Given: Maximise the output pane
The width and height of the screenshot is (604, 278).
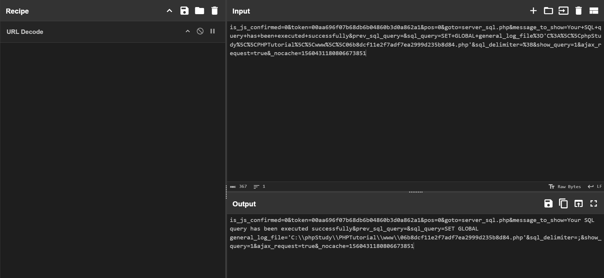Looking at the screenshot, I should point(594,203).
